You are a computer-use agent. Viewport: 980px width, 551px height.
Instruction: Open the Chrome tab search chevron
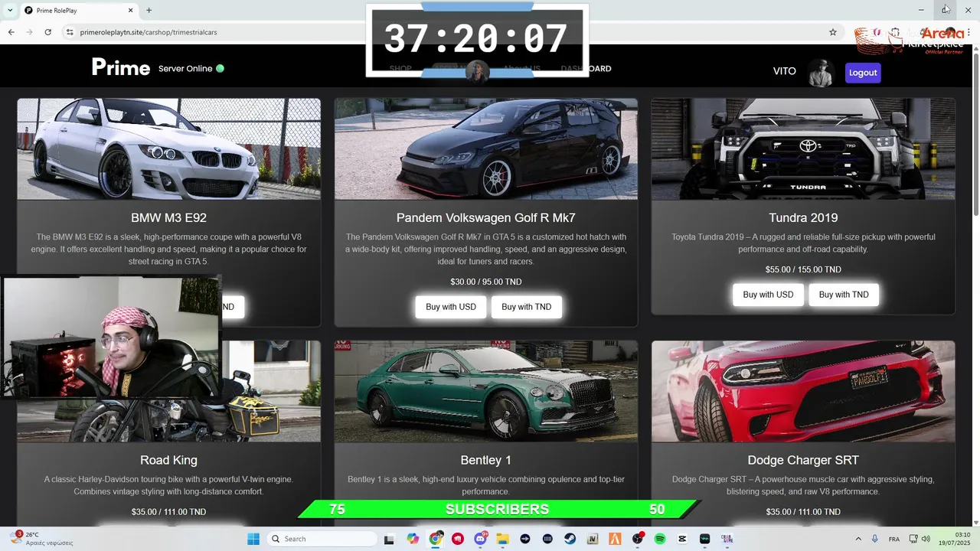pos(10,10)
